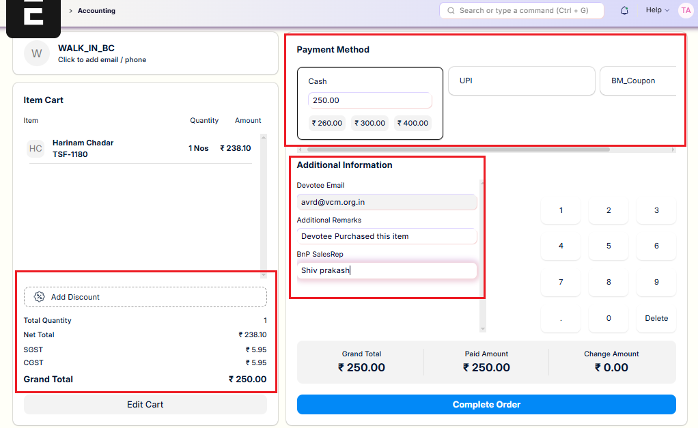This screenshot has height=428, width=698.
Task: Select the UPI payment method
Action: pos(521,81)
